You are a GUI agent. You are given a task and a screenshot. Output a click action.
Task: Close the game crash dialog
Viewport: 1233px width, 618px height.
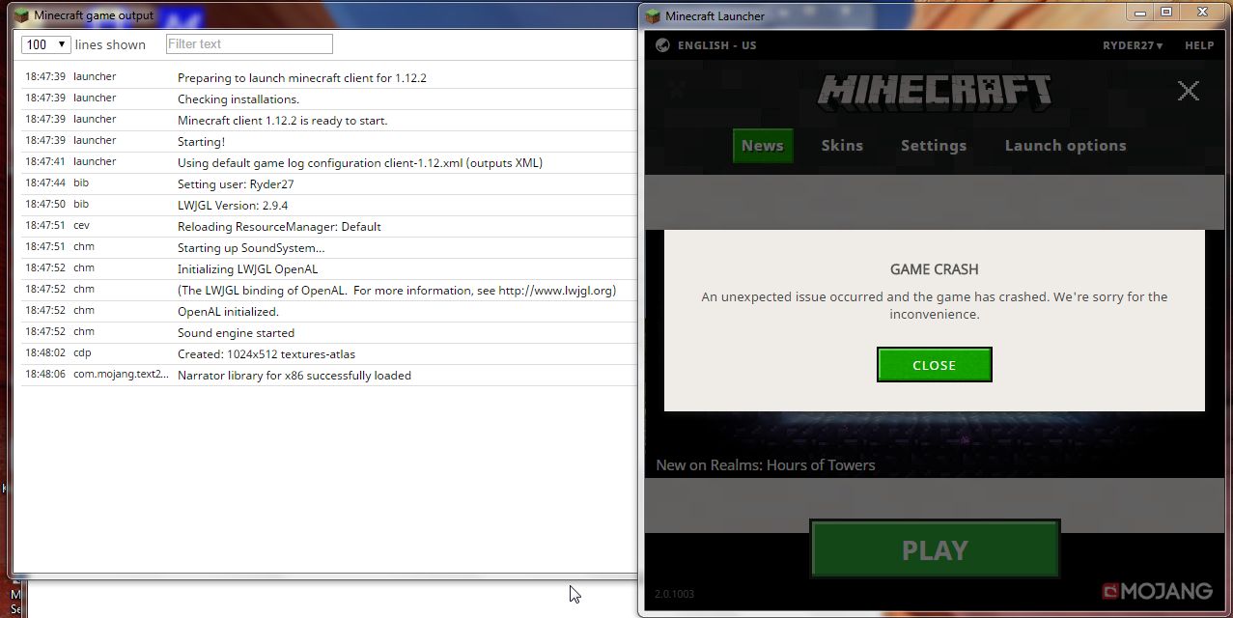(x=934, y=365)
